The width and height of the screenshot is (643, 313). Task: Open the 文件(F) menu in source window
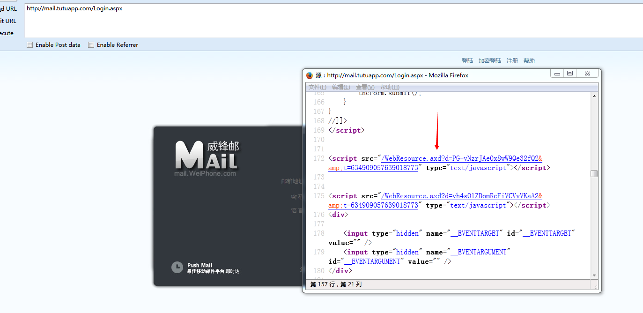pyautogui.click(x=318, y=87)
